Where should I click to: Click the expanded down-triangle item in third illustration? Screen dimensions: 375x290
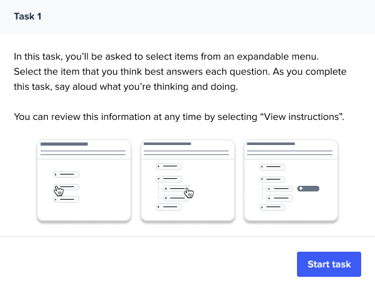(272, 180)
